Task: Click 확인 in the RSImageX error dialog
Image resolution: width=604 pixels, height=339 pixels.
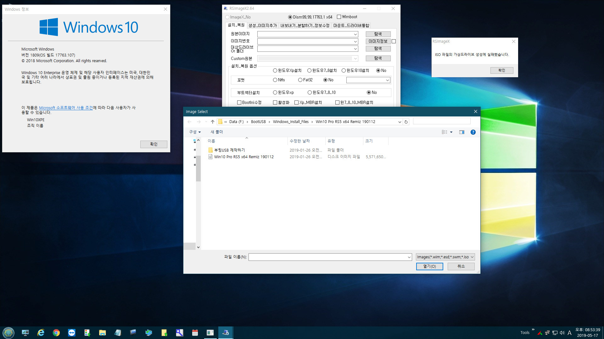Action: coord(502,70)
